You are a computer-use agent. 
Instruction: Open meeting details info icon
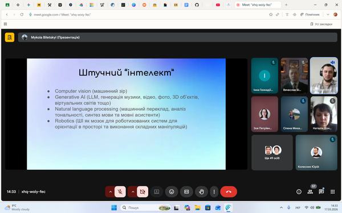pyautogui.click(x=299, y=192)
